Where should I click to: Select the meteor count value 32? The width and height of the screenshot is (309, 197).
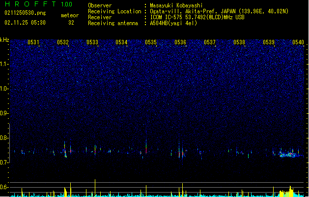[71, 23]
